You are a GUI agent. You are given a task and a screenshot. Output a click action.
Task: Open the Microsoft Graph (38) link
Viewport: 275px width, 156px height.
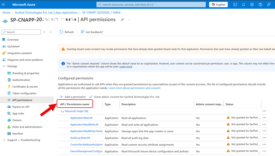77,111
